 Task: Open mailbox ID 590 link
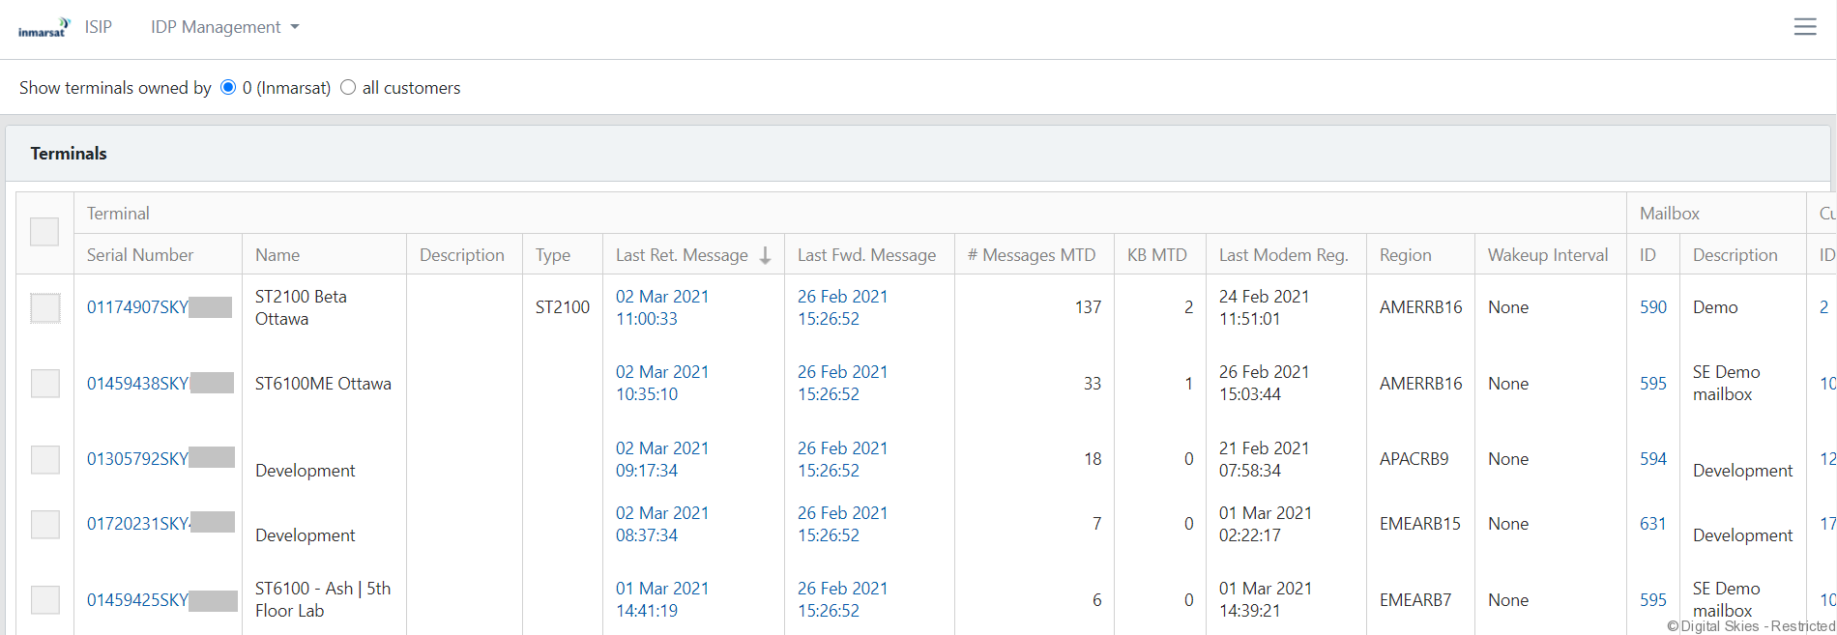pos(1652,307)
